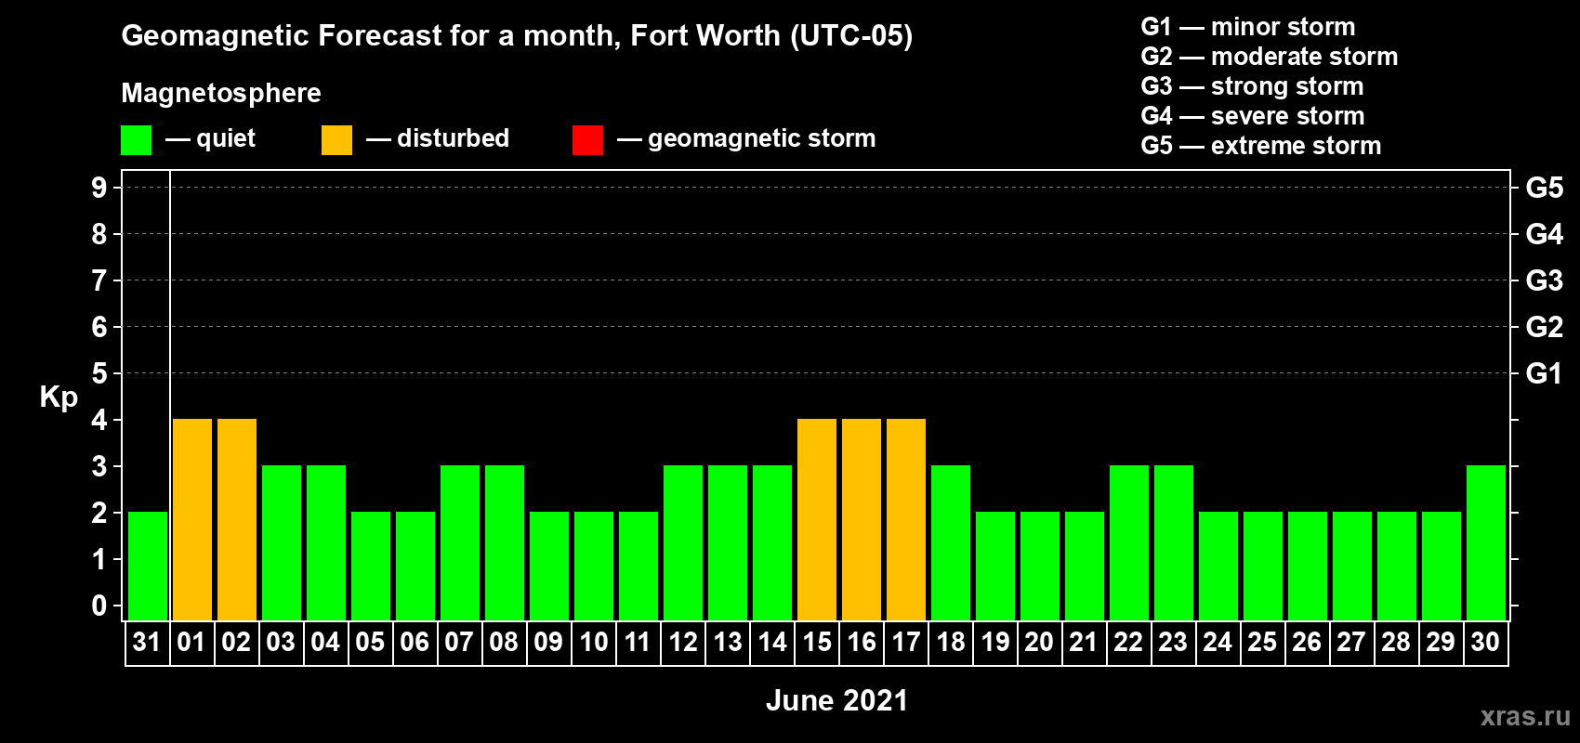Screen dimensions: 1580x743
Task: Click the date label 20
Action: pos(1039,642)
